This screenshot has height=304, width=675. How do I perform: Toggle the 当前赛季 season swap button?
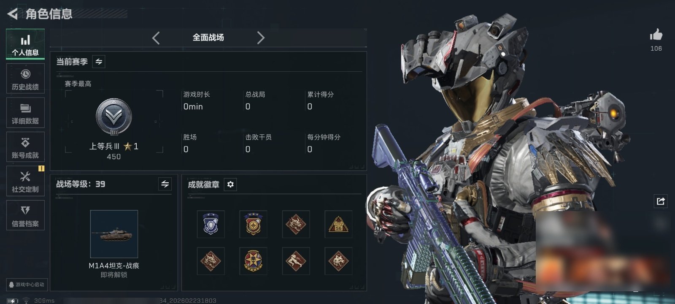coord(99,62)
